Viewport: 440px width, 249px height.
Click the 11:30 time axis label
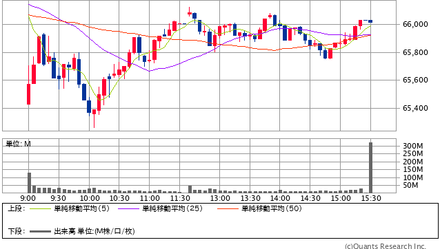(180, 198)
